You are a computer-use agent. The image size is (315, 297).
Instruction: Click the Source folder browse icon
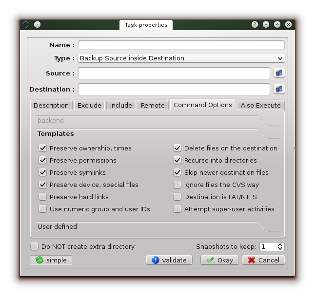click(279, 74)
